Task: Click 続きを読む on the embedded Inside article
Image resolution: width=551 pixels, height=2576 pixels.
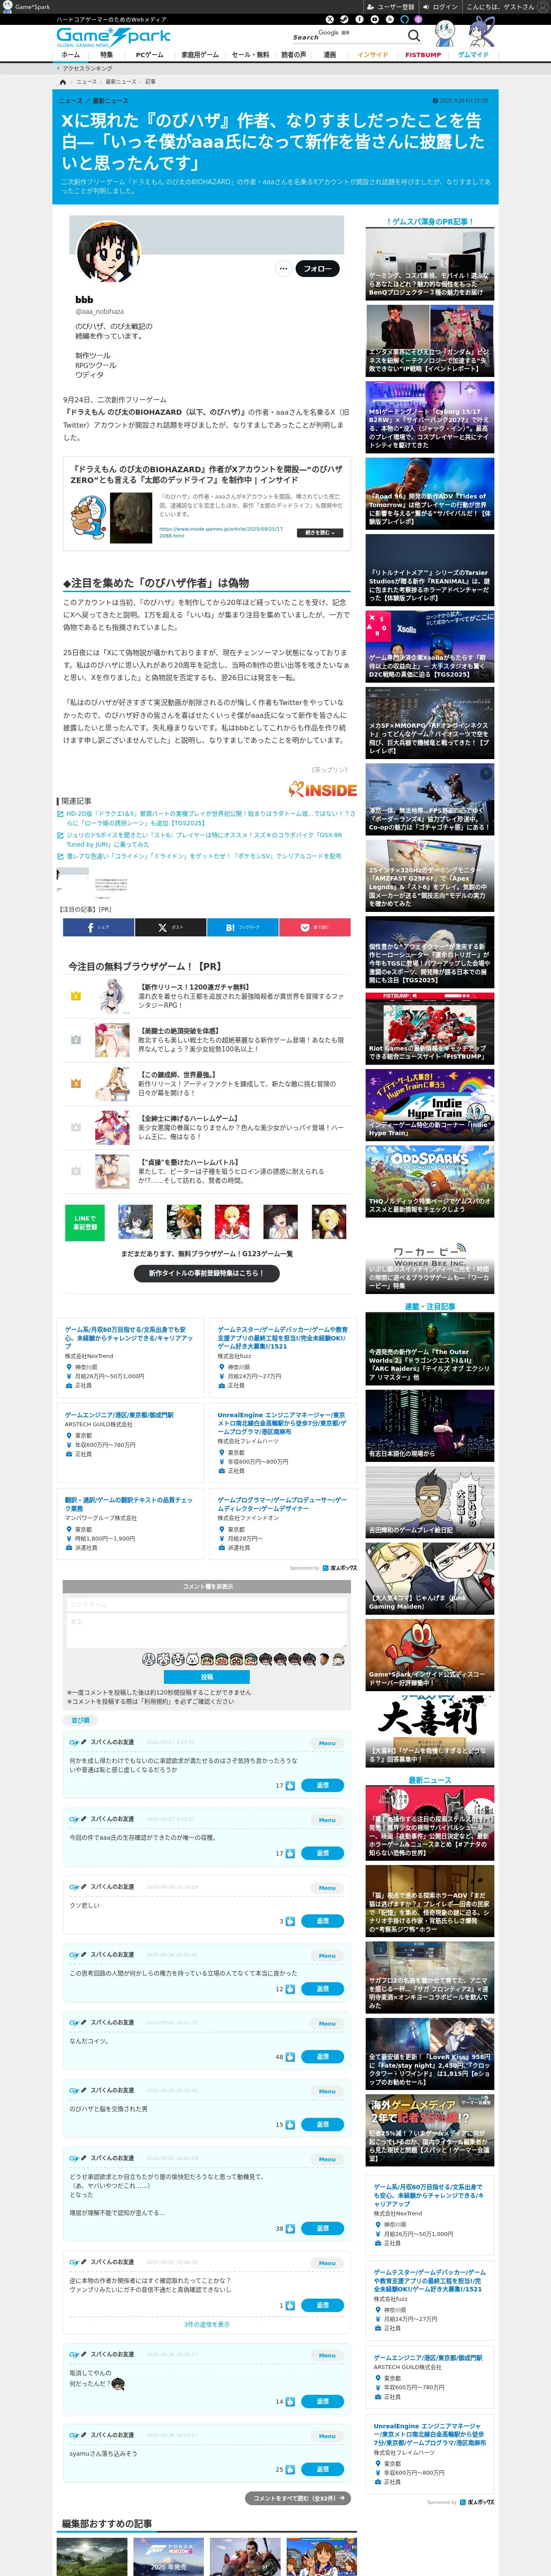Action: point(320,533)
